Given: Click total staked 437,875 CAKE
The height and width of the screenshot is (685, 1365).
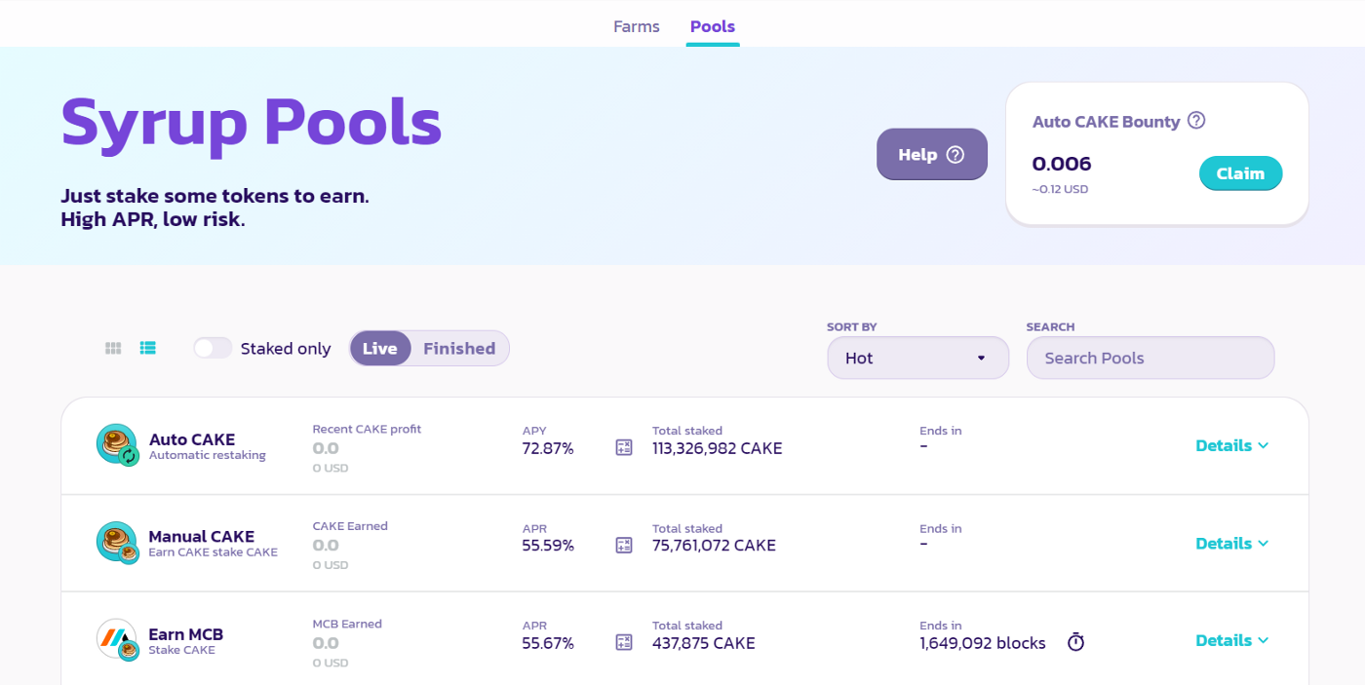Looking at the screenshot, I should coord(704,643).
